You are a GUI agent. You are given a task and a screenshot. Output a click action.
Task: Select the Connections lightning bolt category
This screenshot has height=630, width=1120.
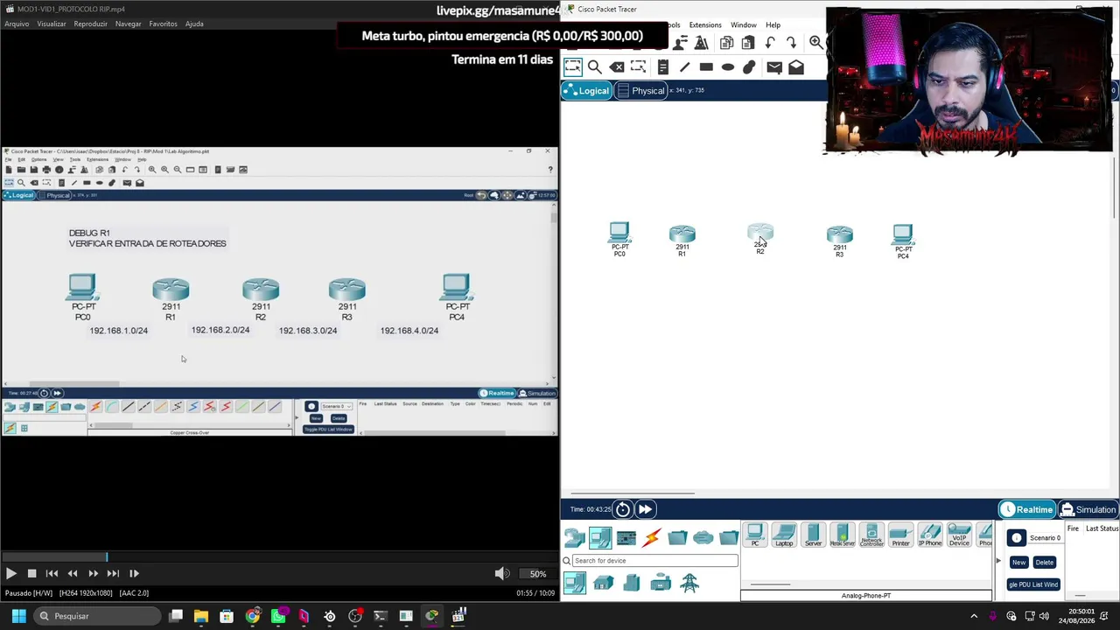[652, 537]
